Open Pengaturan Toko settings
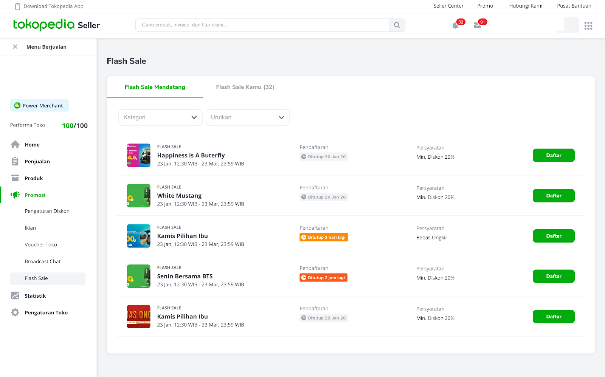Screen dimensions: 605x377 pyautogui.click(x=46, y=312)
